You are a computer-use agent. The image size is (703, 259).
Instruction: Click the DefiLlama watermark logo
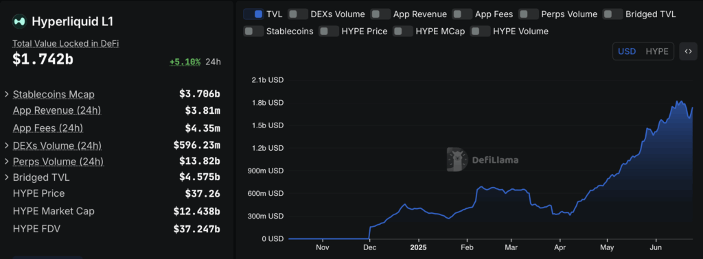coord(483,160)
